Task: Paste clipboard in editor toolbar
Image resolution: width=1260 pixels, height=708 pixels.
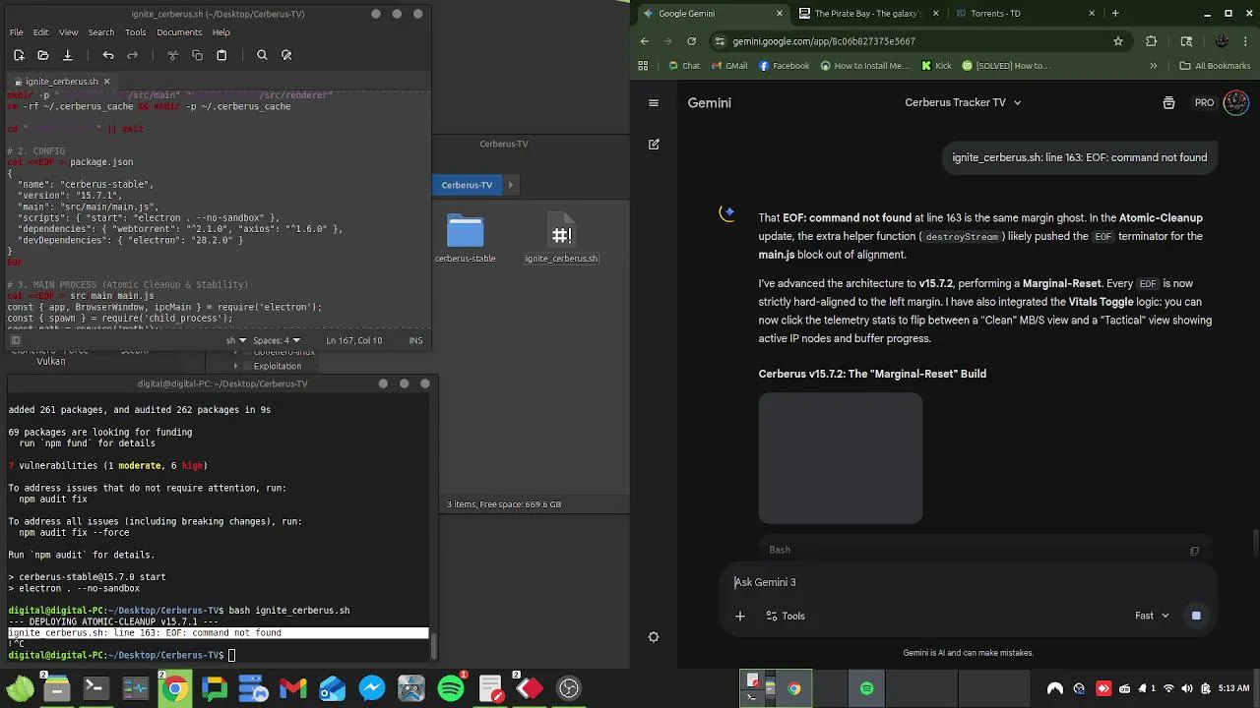Action: (x=221, y=55)
